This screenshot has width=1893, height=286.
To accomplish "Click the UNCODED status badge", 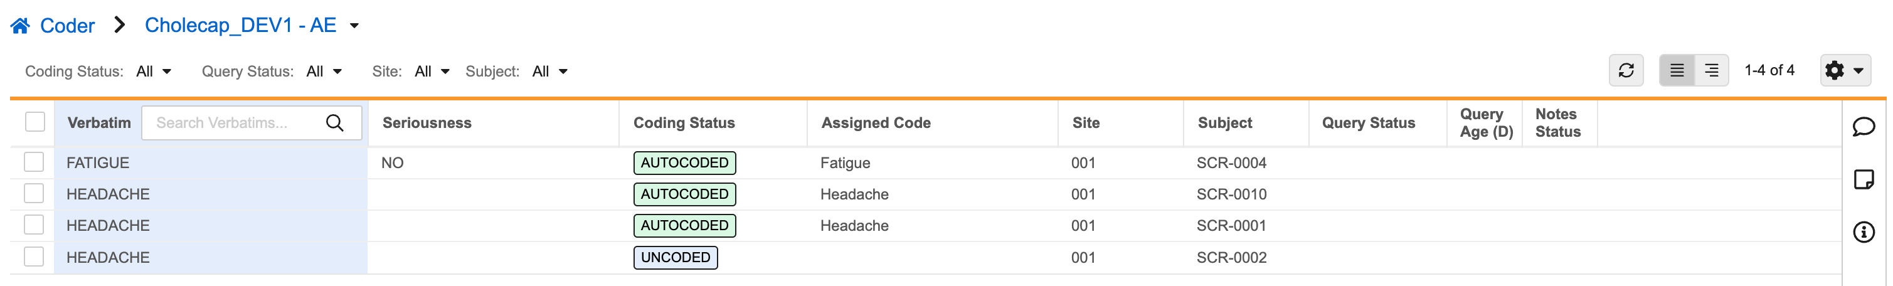I will (675, 257).
